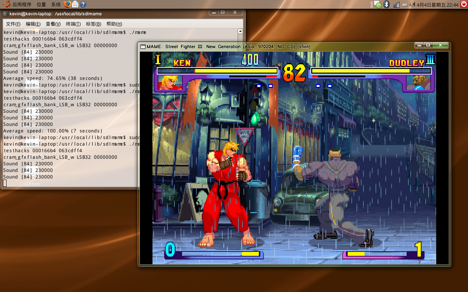
Task: Open the volume speaker control
Action: point(412,4)
